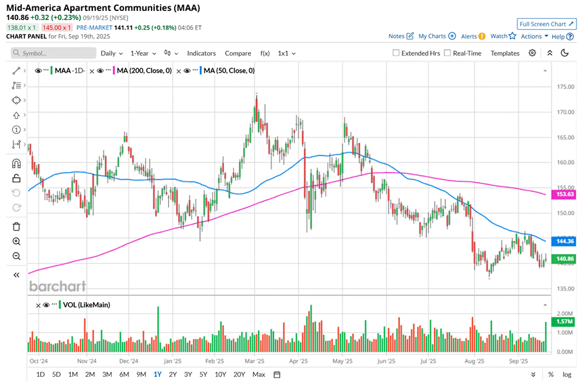
Task: Select the arrow marker tool
Action: 16,115
